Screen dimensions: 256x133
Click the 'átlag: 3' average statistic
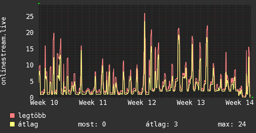(162, 124)
